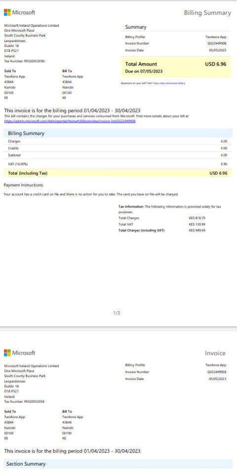Click the 'Total Amount' label in the yellow box
Image resolution: width=237 pixels, height=474 pixels.
(x=141, y=64)
